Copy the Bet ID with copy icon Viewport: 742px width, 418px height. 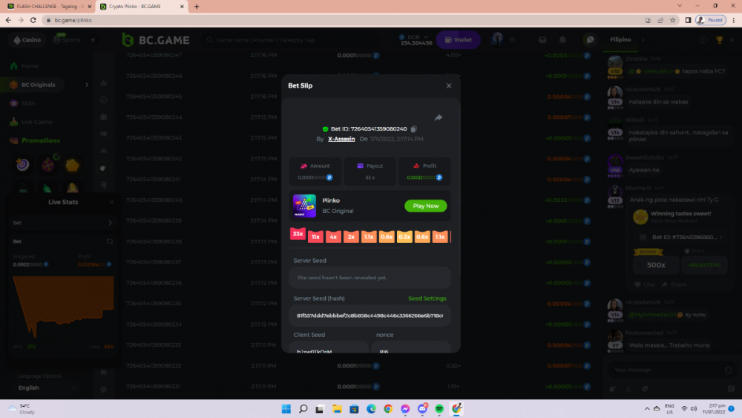pyautogui.click(x=414, y=129)
